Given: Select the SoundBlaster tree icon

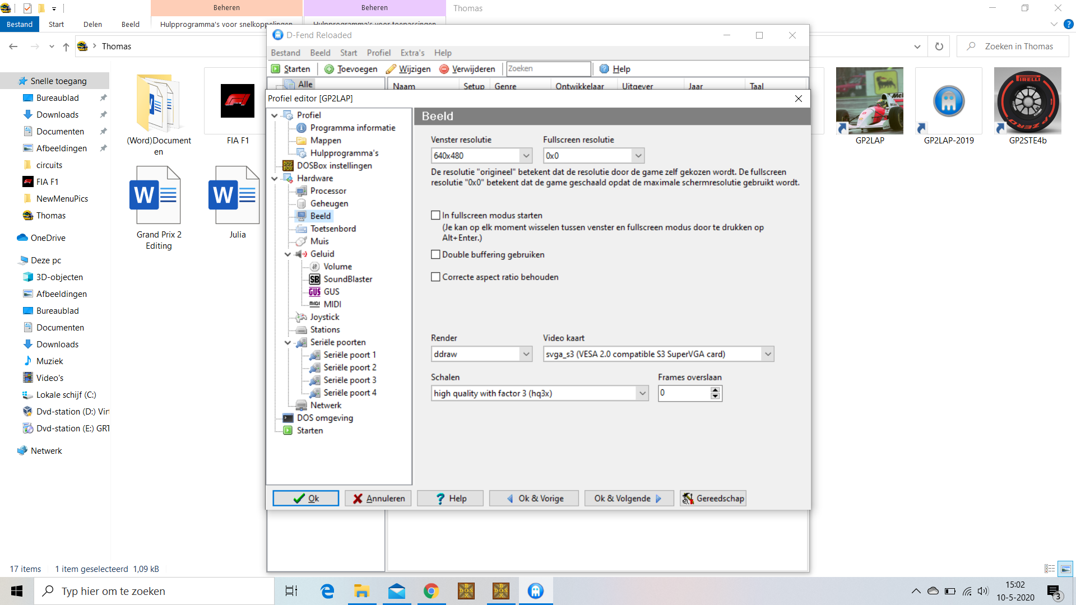Looking at the screenshot, I should (x=314, y=279).
